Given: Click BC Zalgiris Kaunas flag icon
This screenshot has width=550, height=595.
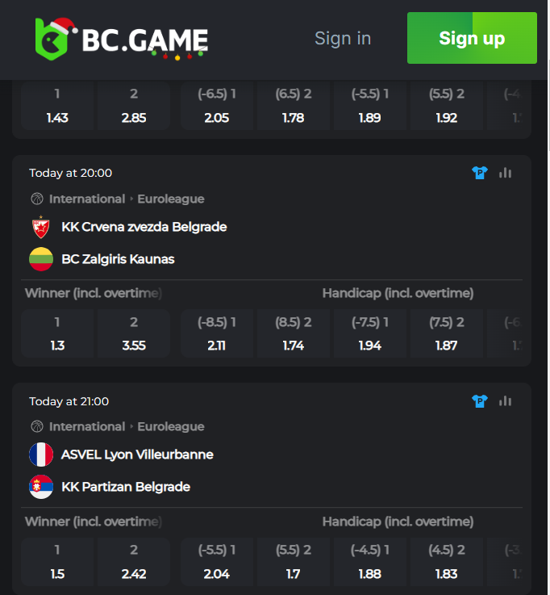Looking at the screenshot, I should (x=41, y=259).
